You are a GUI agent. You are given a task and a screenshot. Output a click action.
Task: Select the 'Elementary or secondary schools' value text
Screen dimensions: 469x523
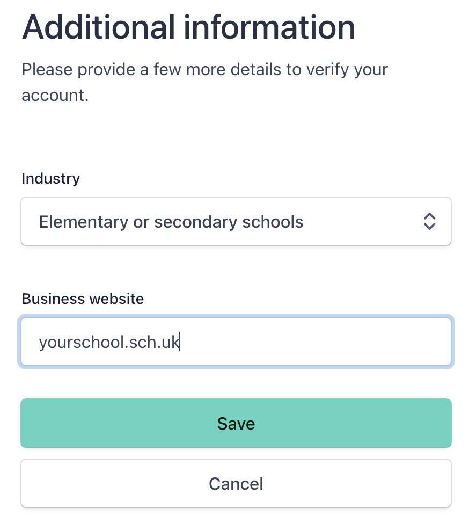pyautogui.click(x=171, y=222)
